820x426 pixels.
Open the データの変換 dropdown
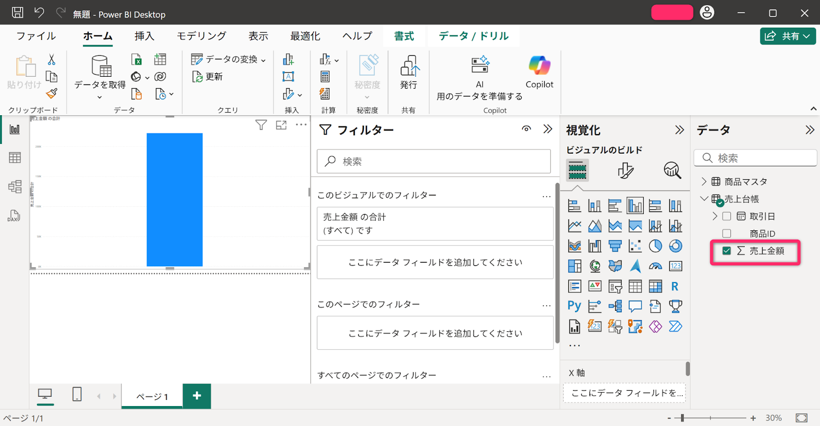pyautogui.click(x=229, y=59)
